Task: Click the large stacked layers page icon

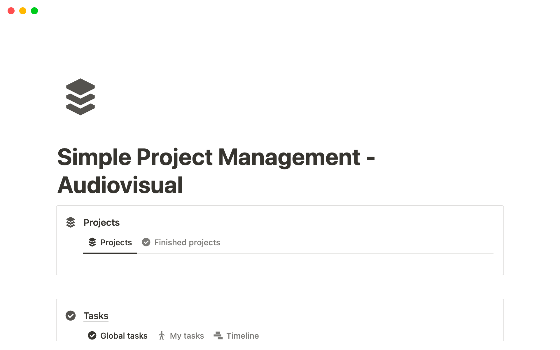Action: click(x=80, y=97)
